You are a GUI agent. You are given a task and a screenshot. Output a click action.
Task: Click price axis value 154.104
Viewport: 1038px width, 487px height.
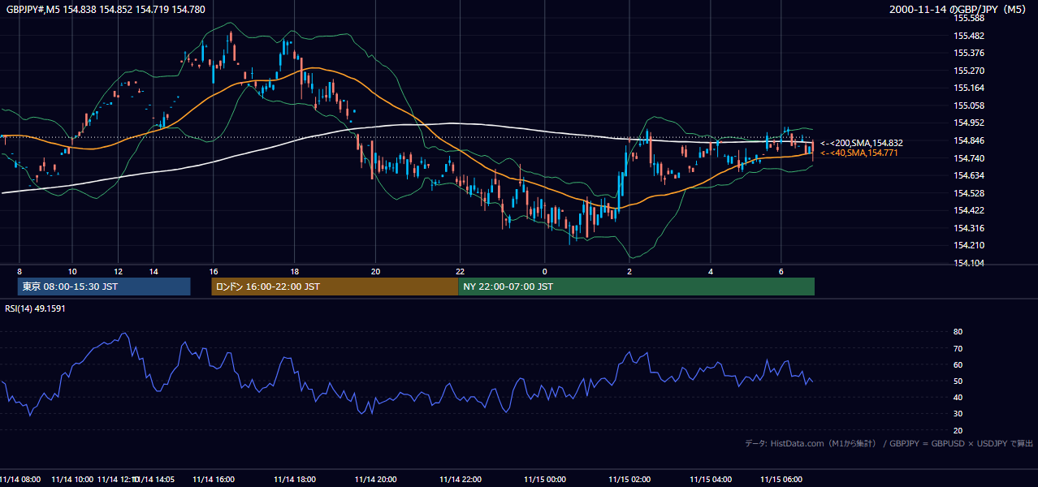click(x=968, y=263)
